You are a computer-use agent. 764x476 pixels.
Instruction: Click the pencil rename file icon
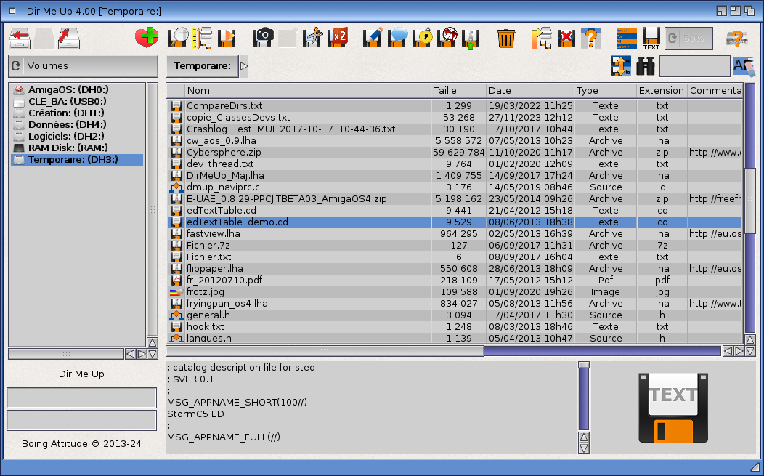click(373, 37)
